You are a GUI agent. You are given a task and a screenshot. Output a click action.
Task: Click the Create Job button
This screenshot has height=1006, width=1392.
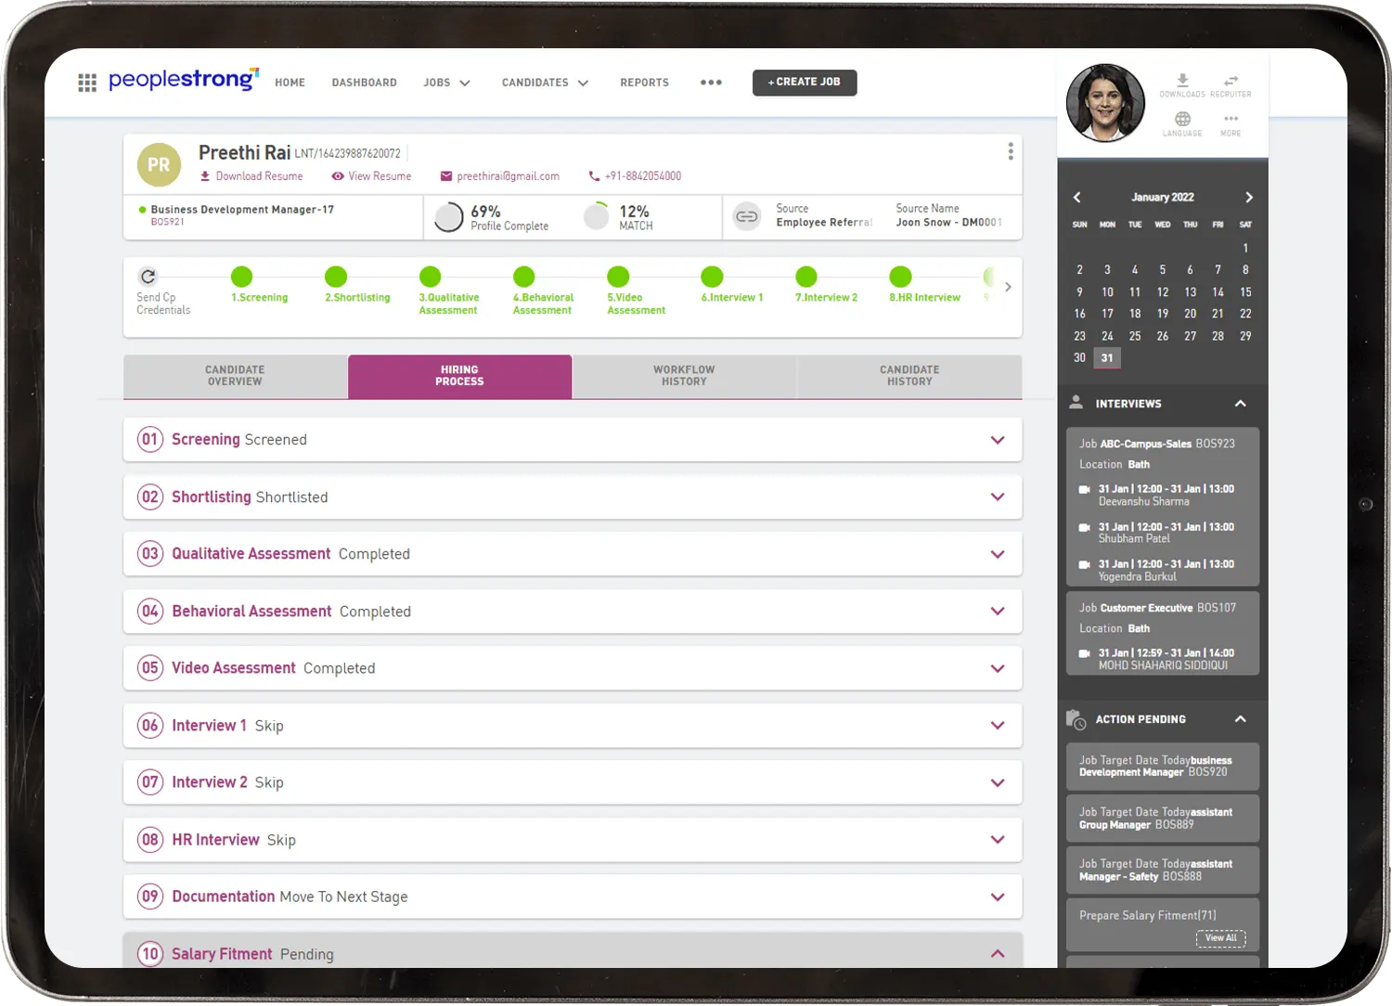(x=805, y=83)
